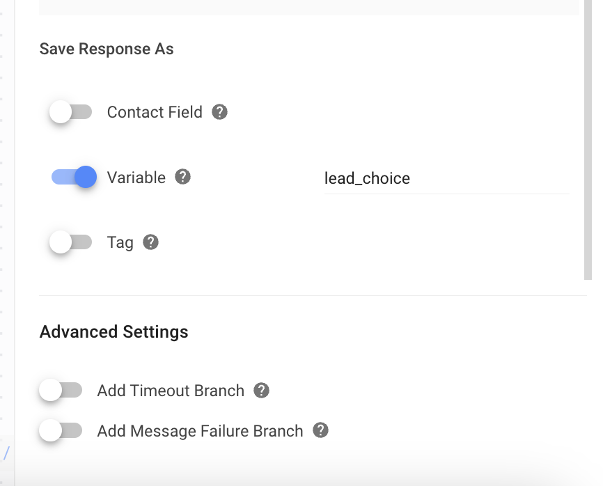Click the 'Variable' label text
The width and height of the screenshot is (603, 486).
coord(136,178)
